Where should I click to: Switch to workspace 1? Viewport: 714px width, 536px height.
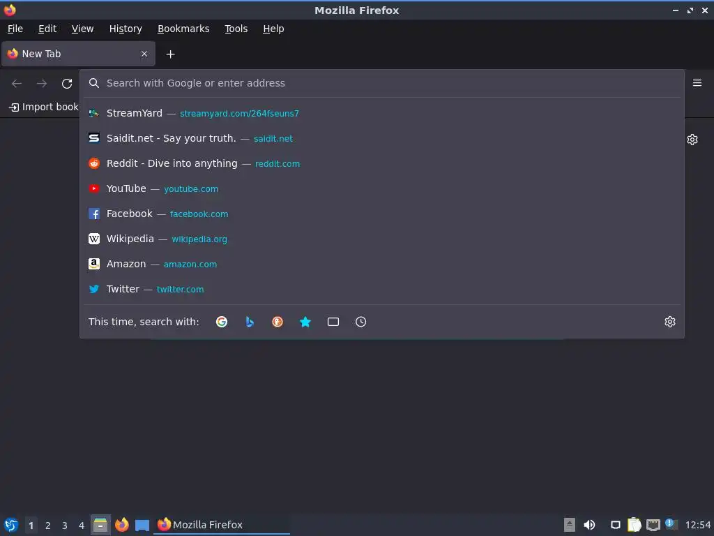point(31,526)
